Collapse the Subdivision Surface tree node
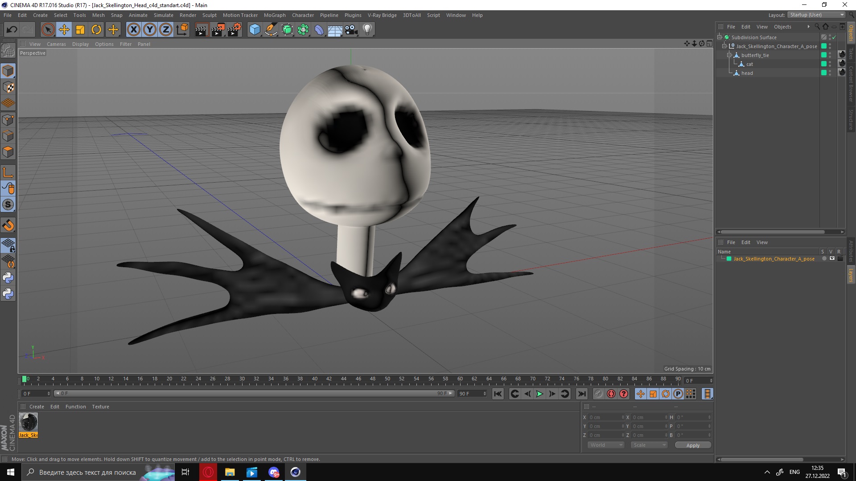Image resolution: width=856 pixels, height=481 pixels. (720, 37)
